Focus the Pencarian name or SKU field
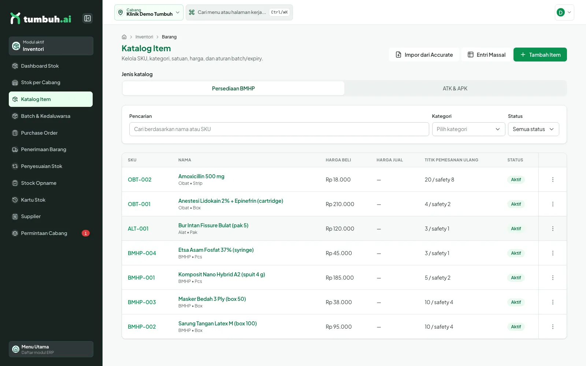This screenshot has width=586, height=366. [279, 129]
